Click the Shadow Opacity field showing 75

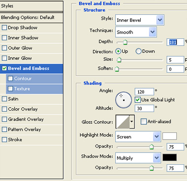coord(175,168)
